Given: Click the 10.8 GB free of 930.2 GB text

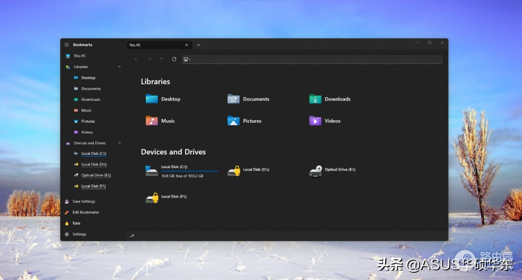Looking at the screenshot, I should (x=182, y=176).
